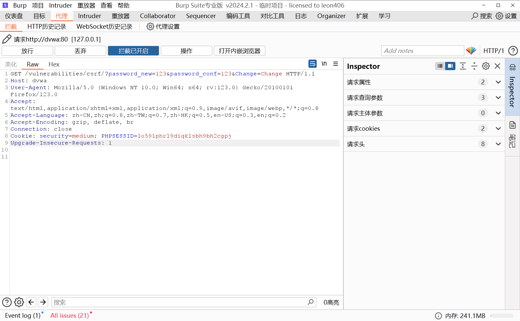520x321 pixels.
Task: Click the memory usage progress bar
Action: click(x=502, y=316)
